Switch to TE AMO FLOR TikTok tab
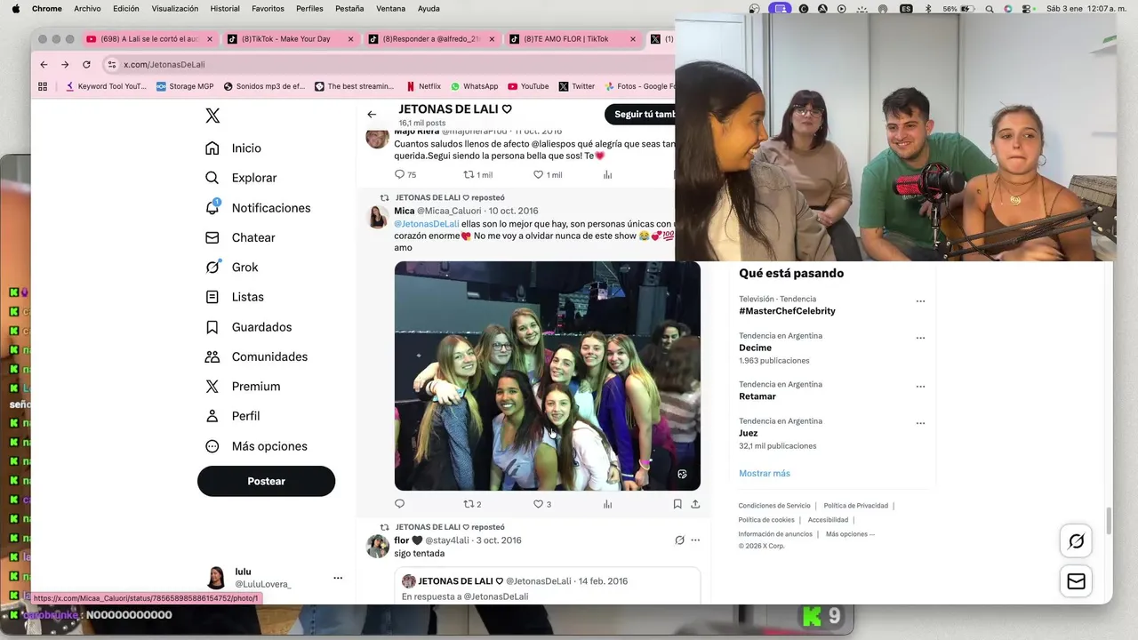Viewport: 1138px width, 640px height. (x=572, y=39)
